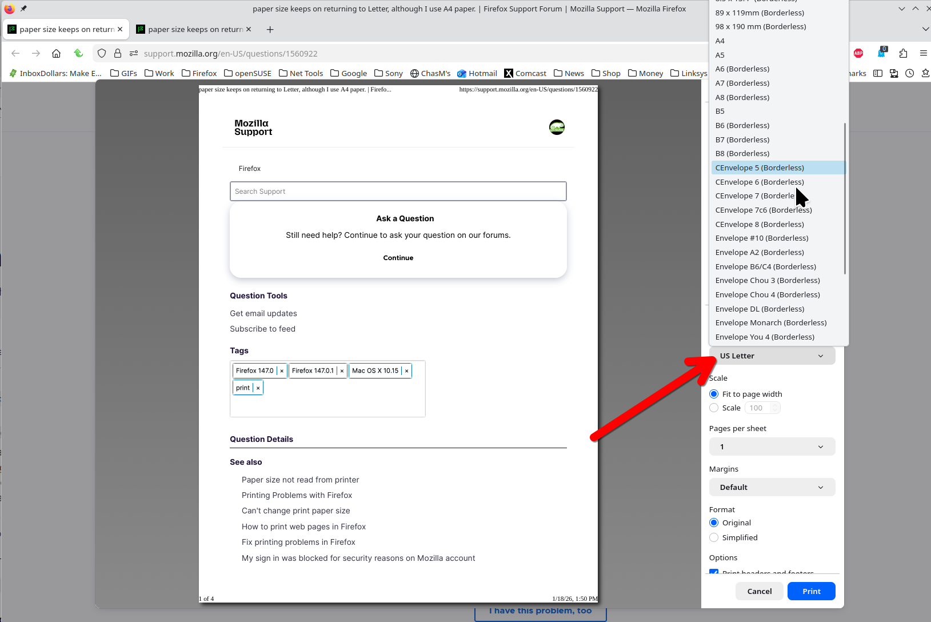The width and height of the screenshot is (931, 622).
Task: Select A5 paper size option
Action: pyautogui.click(x=778, y=55)
